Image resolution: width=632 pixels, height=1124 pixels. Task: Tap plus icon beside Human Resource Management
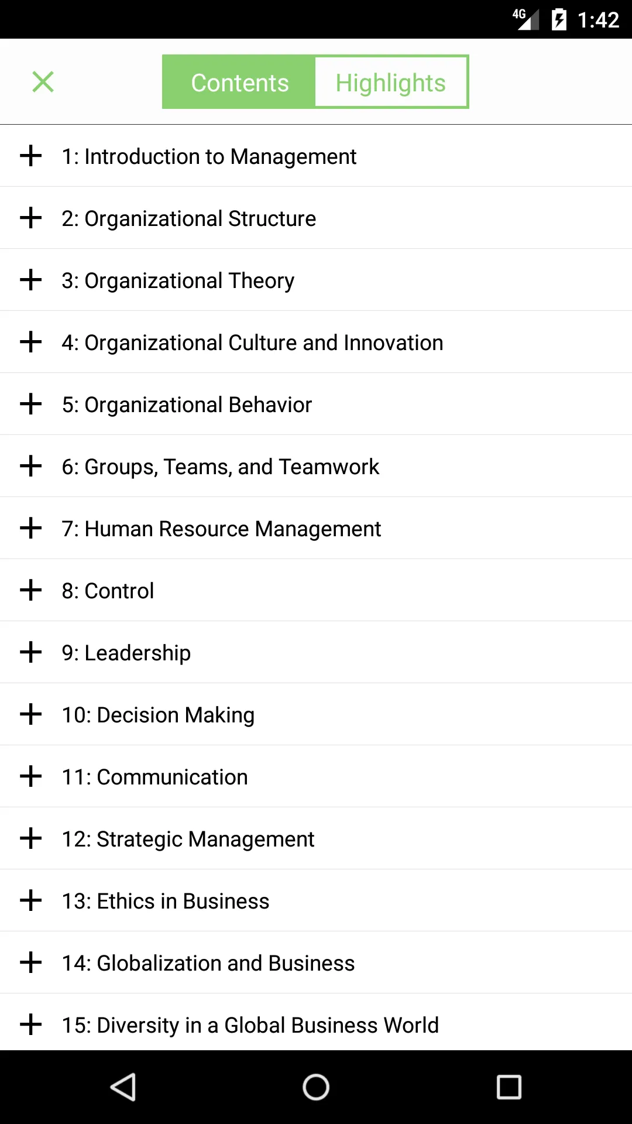[x=30, y=528]
